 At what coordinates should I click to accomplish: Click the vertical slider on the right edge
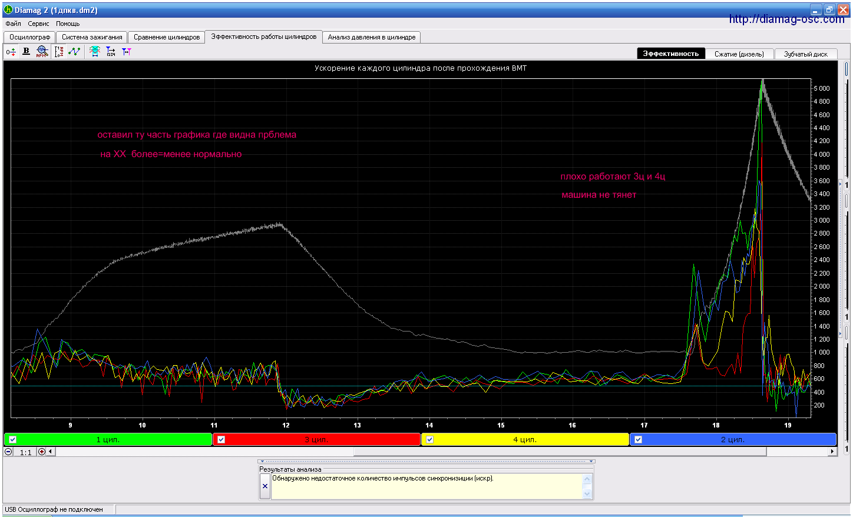[847, 69]
